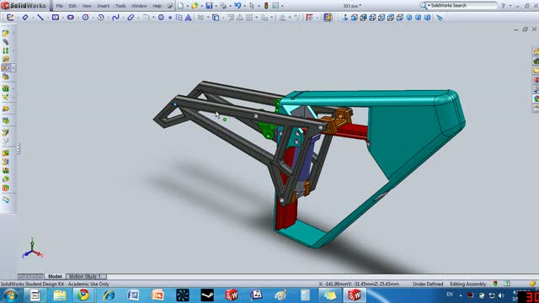The width and height of the screenshot is (539, 303).
Task: Activate the Circle sketch tool
Action: pyautogui.click(x=85, y=17)
